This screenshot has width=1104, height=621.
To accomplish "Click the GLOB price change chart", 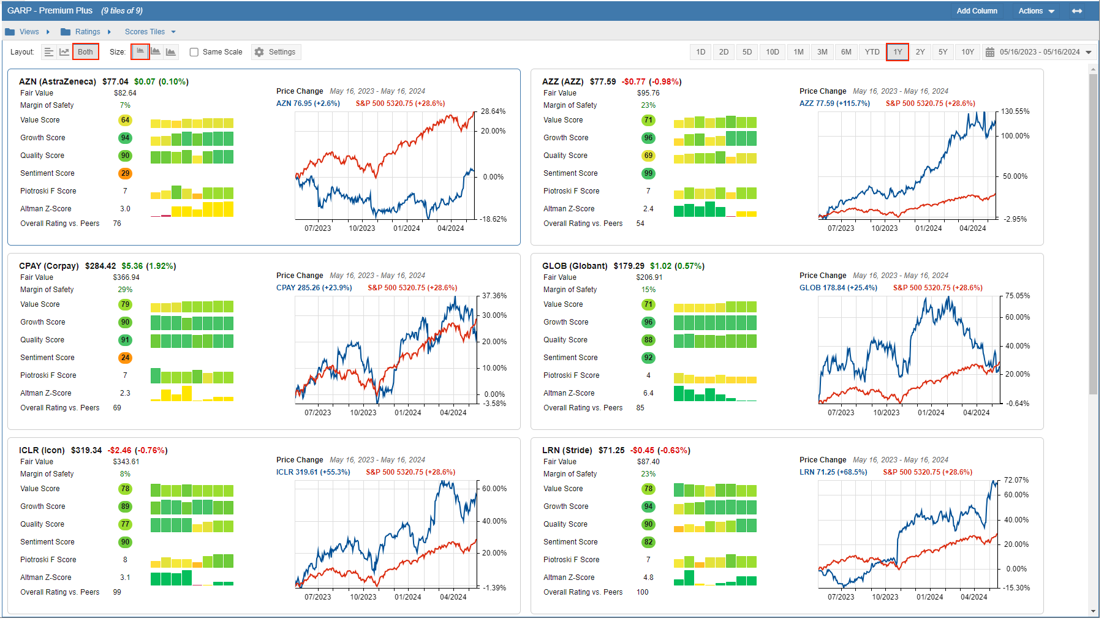I will (909, 350).
